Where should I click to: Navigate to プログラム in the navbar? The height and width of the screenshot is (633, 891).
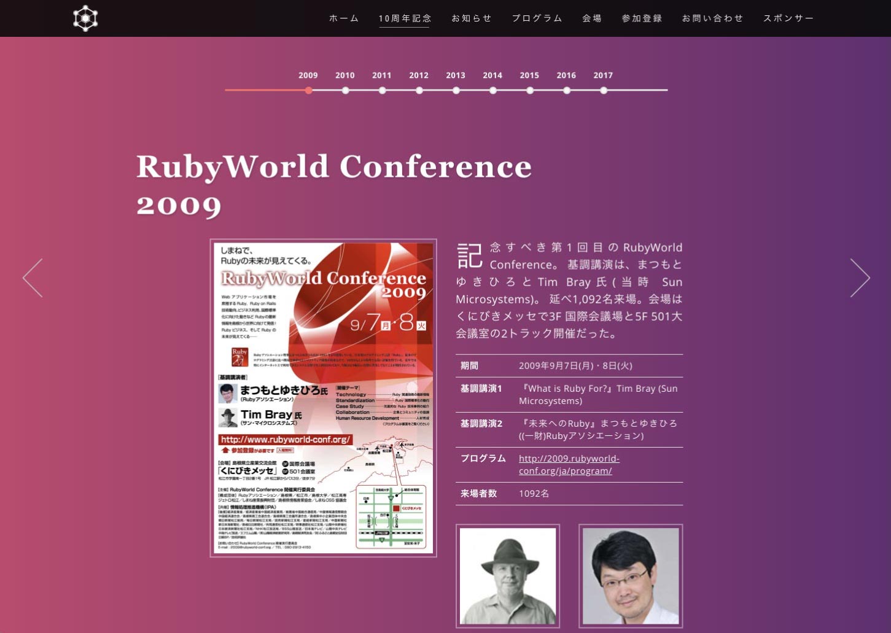coord(537,18)
